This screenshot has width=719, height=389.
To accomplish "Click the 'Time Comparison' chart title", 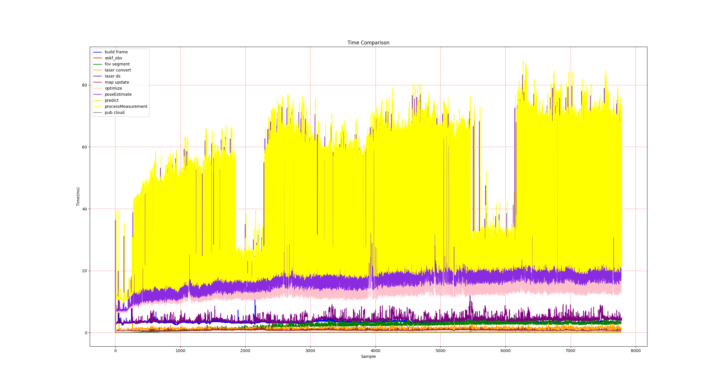I will pos(368,43).
